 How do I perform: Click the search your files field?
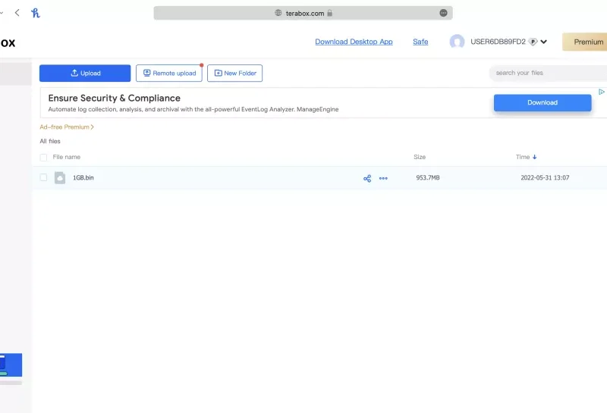coord(546,73)
